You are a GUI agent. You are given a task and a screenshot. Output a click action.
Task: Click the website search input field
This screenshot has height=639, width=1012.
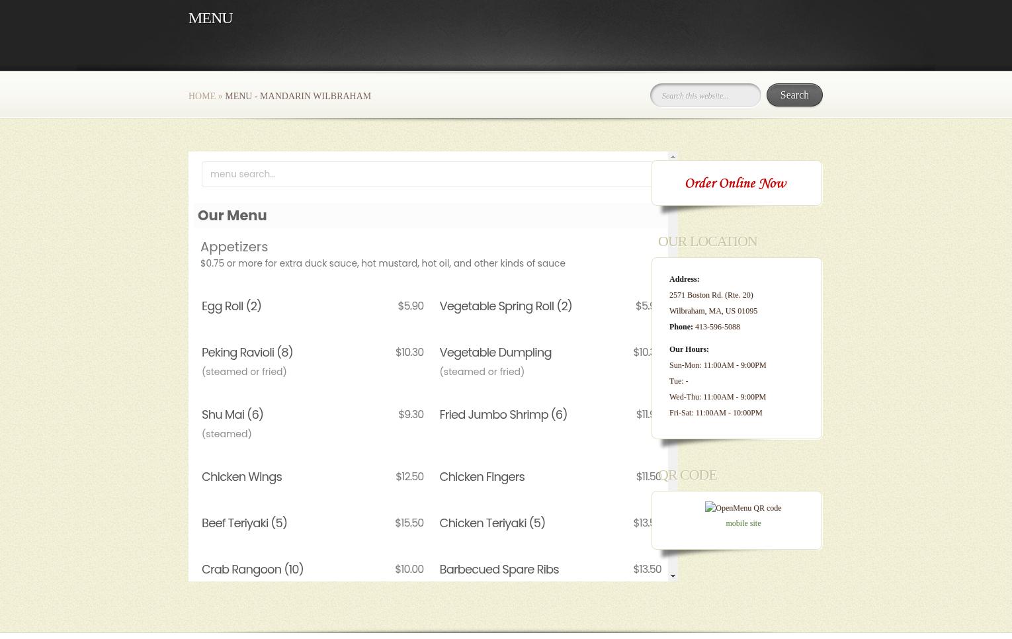point(705,96)
